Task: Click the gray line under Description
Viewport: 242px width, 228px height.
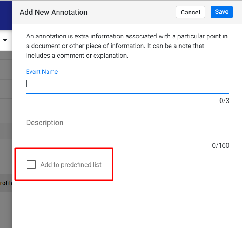Action: [x=127, y=138]
